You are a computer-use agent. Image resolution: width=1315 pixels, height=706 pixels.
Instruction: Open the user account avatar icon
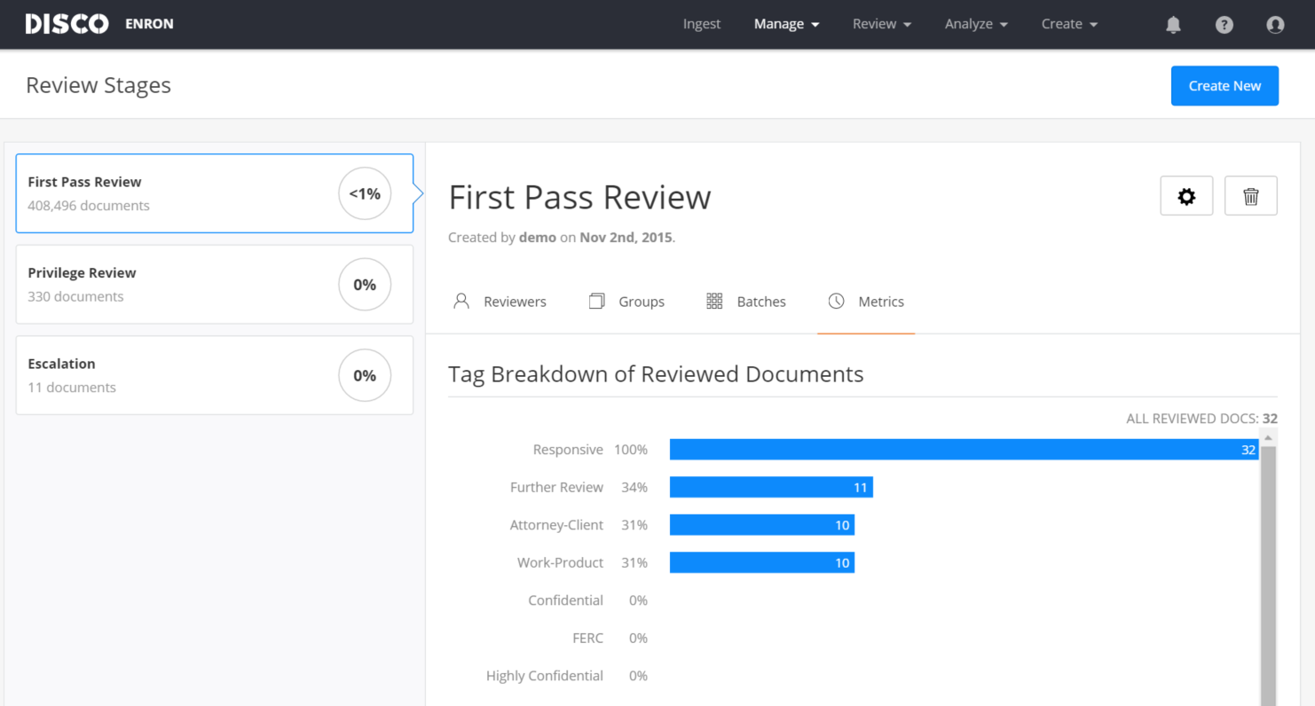[1275, 25]
